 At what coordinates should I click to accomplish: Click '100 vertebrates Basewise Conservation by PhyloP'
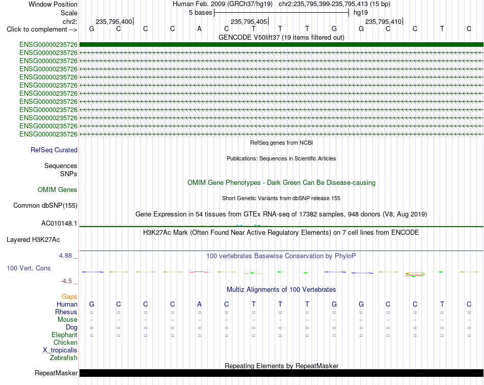click(x=281, y=256)
